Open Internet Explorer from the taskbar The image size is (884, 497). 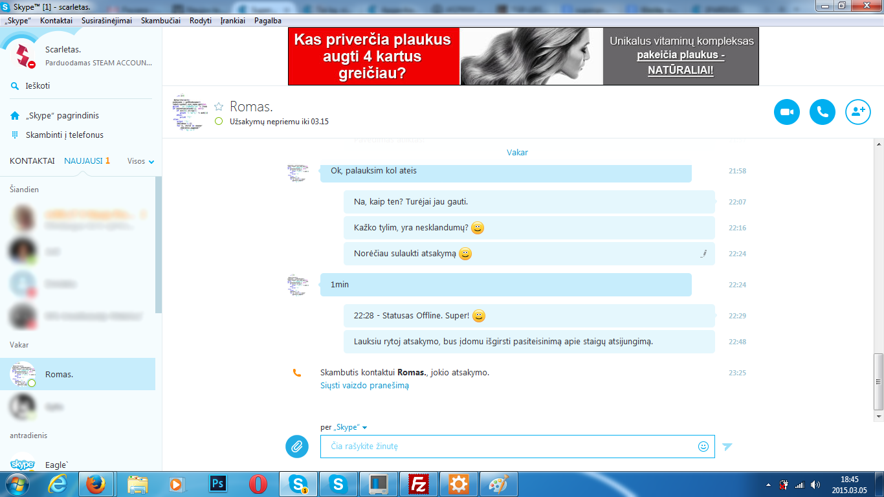58,483
